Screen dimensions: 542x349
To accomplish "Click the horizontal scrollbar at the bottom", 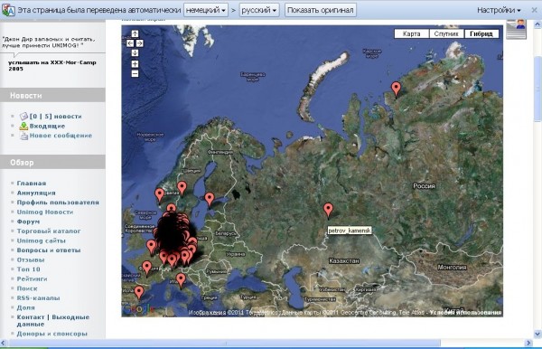I will pos(225,343).
